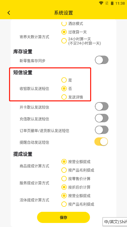Tap the Wi-Fi status icon
This screenshot has height=227, width=127.
101,3
